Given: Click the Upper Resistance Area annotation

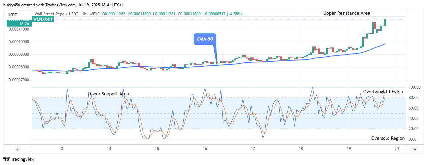Looking at the screenshot, I should pyautogui.click(x=347, y=13).
